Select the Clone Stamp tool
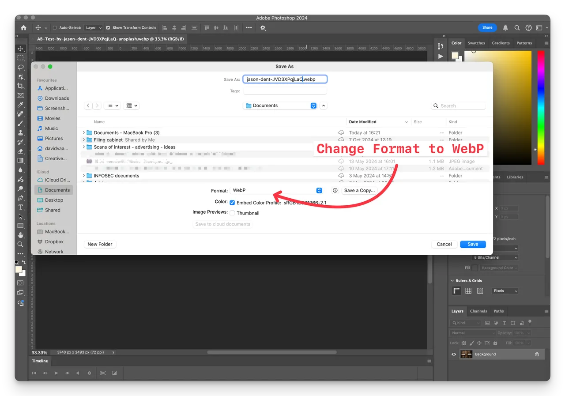This screenshot has height=396, width=565. coord(20,132)
